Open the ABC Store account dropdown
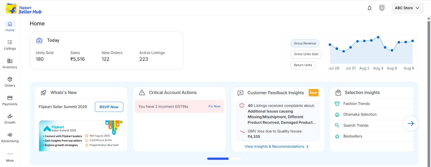The height and width of the screenshot is (167, 431). pyautogui.click(x=407, y=8)
